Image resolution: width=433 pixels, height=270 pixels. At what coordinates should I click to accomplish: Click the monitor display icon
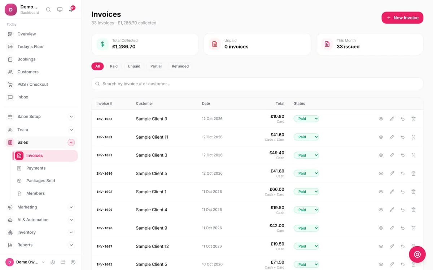(60, 10)
